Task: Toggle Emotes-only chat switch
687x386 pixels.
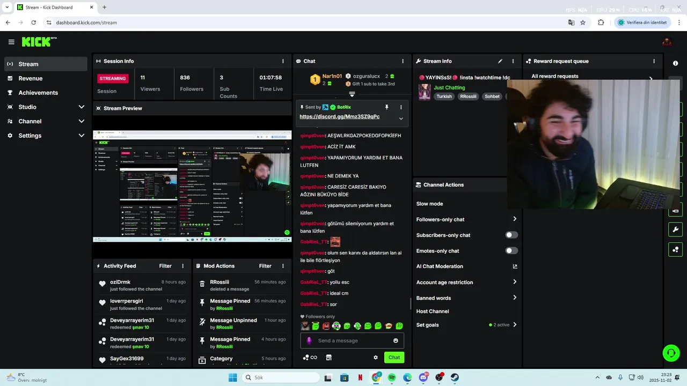Action: [511, 251]
